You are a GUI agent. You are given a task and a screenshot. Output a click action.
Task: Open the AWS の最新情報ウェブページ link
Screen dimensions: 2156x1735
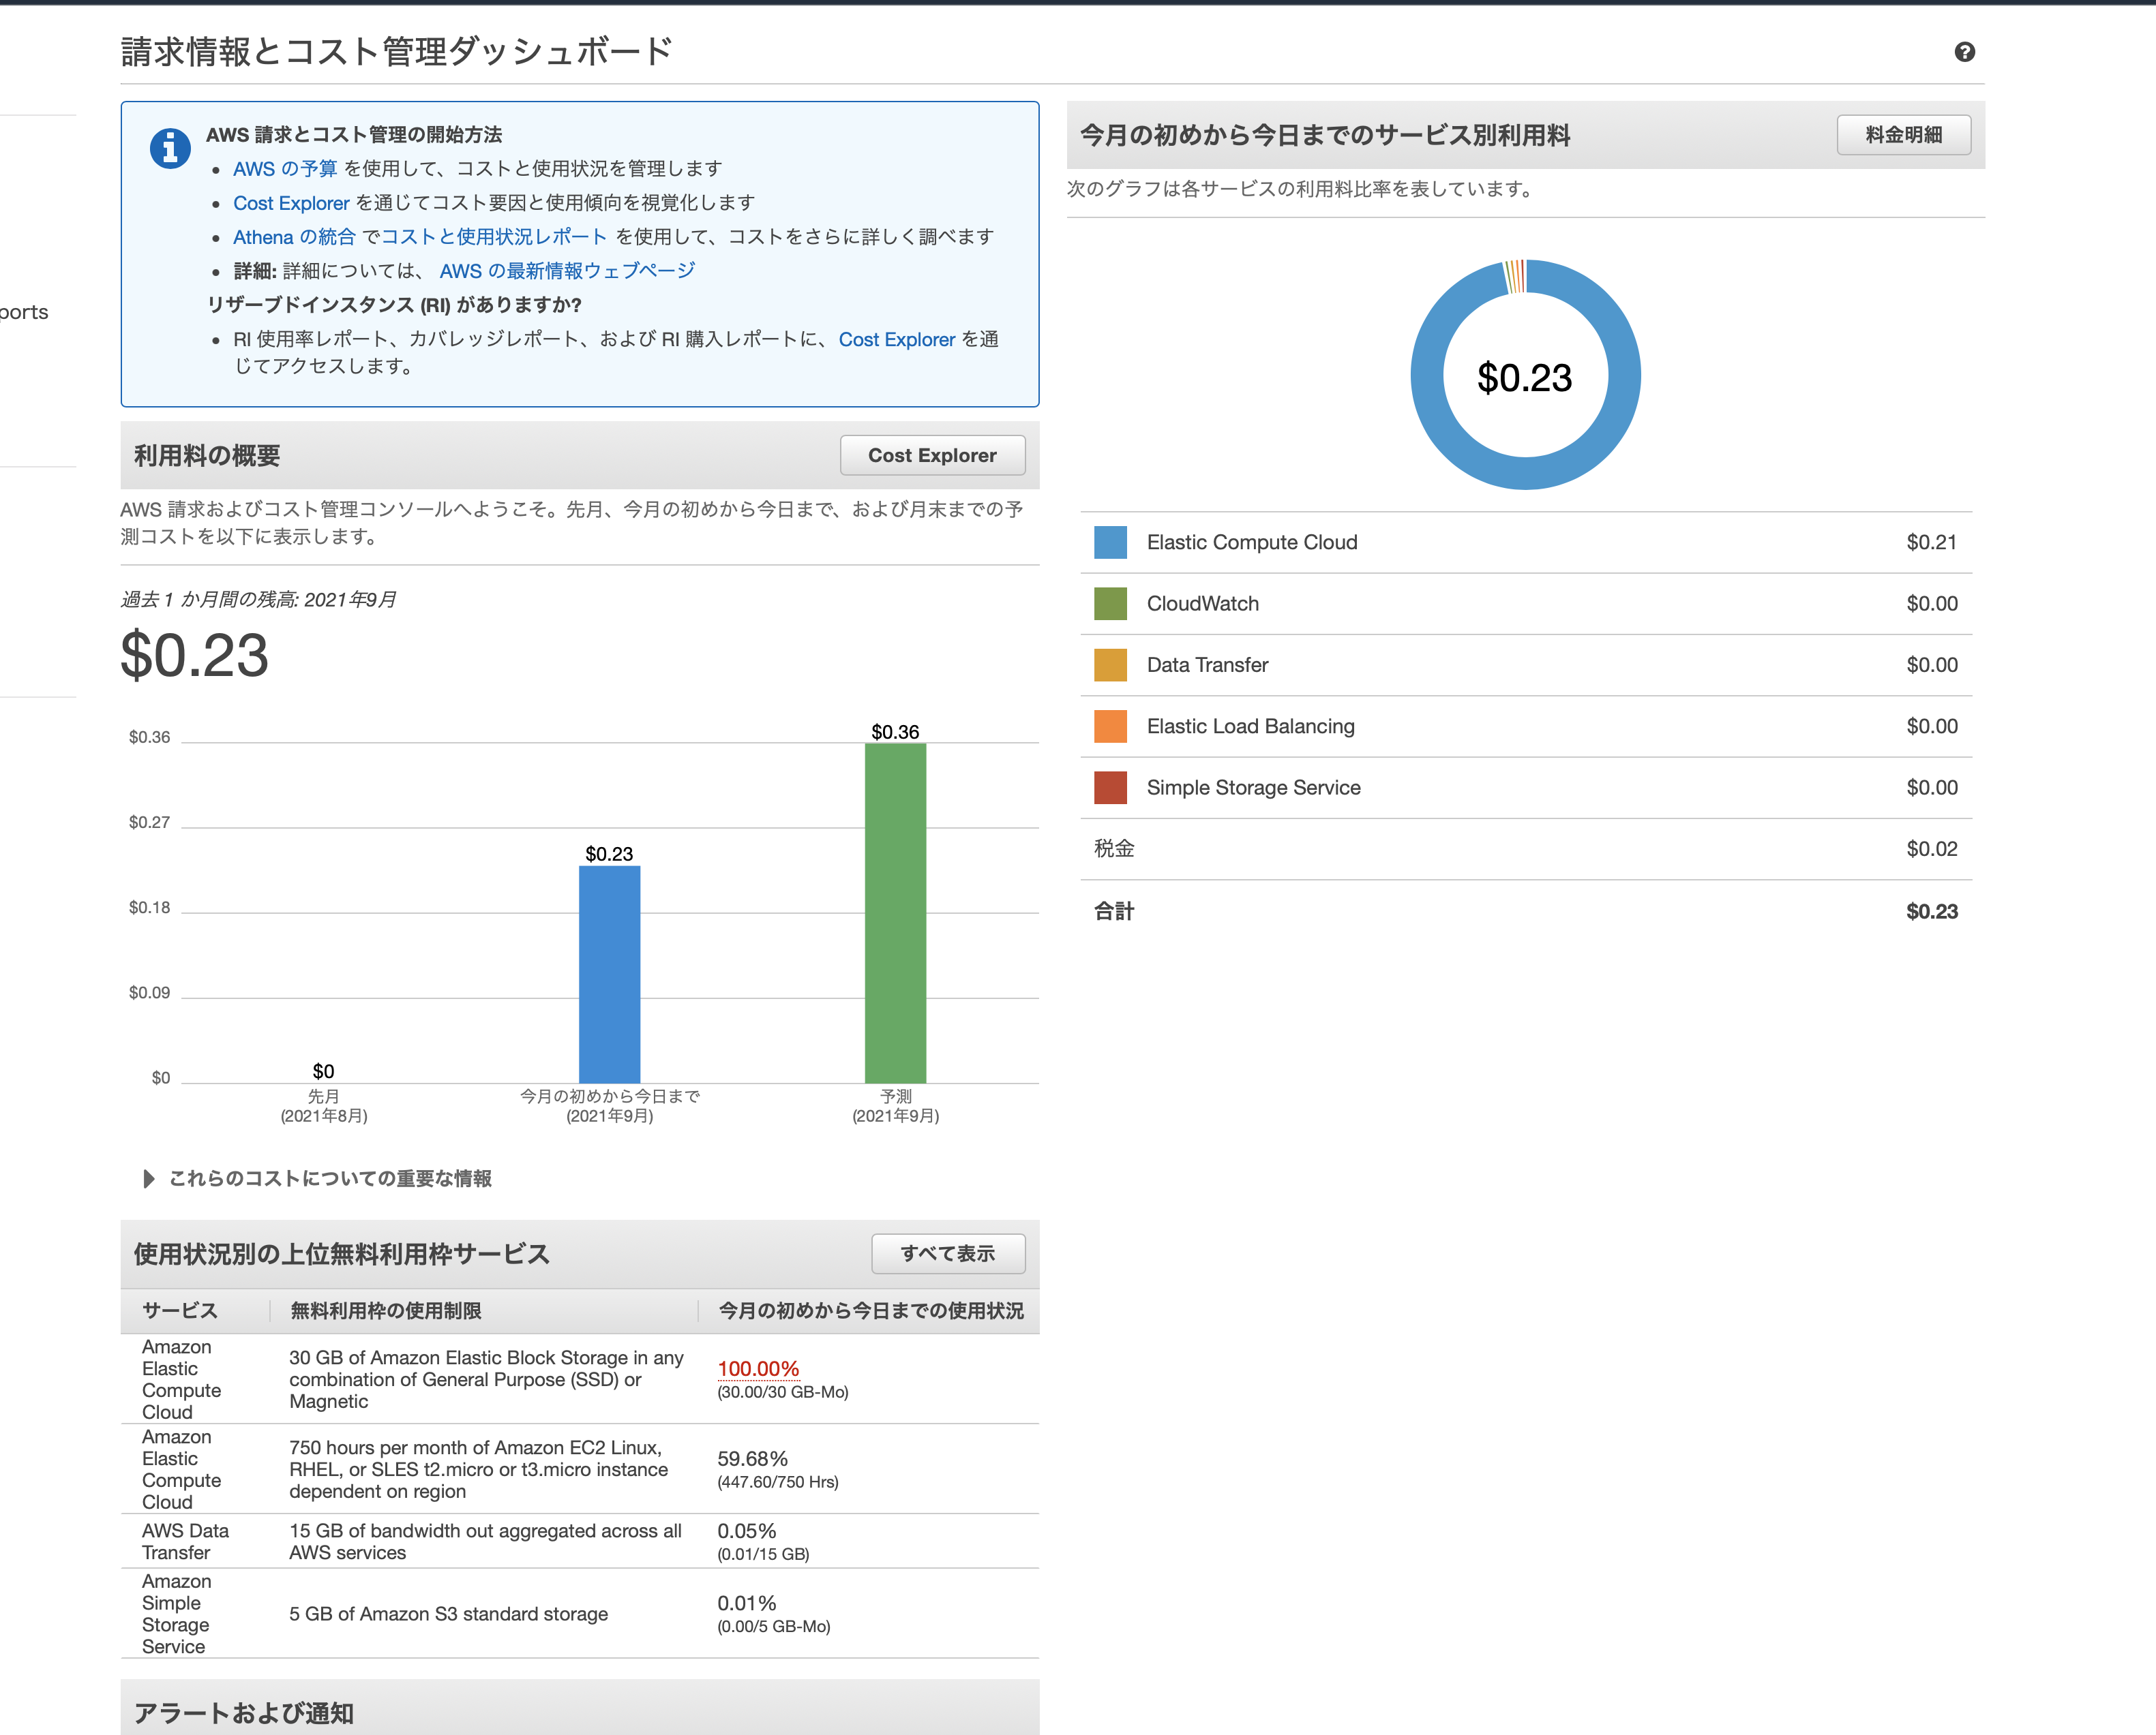[566, 270]
